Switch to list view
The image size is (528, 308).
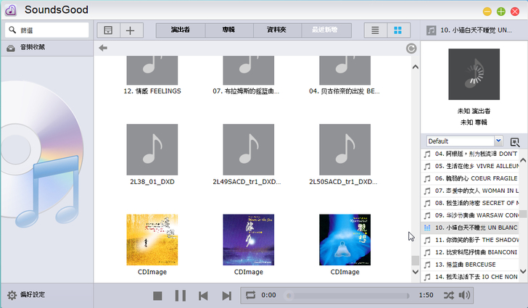[x=375, y=30]
